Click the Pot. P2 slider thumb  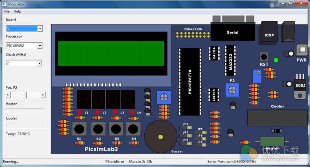[26, 95]
